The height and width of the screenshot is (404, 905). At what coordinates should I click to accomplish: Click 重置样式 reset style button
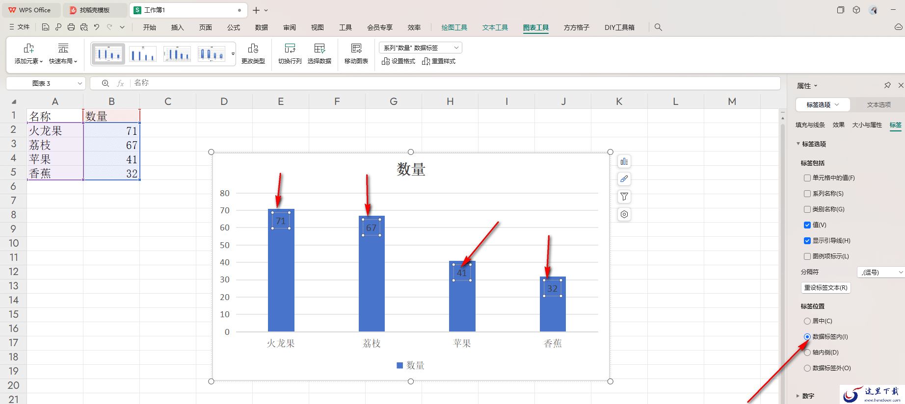439,61
